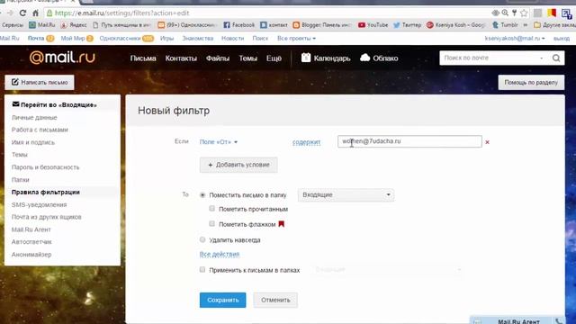
Task: Open Новости in the top portal bar
Action: point(232,38)
